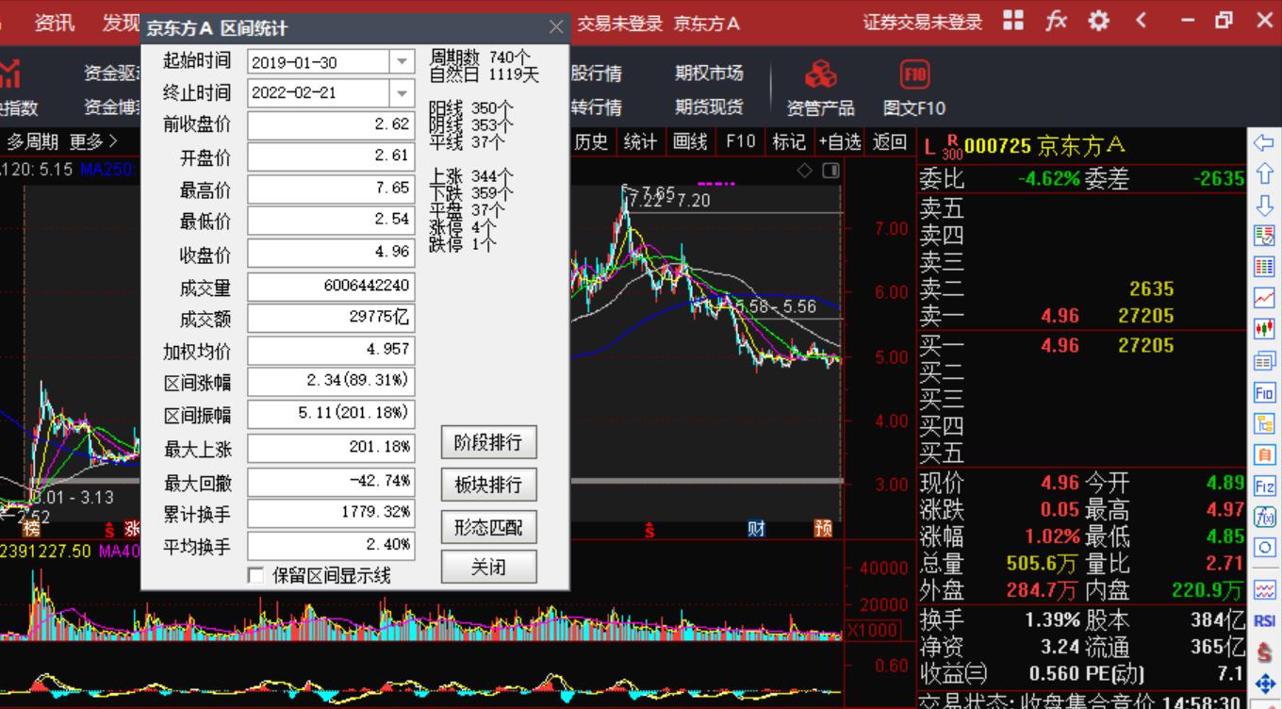
Task: Click the 形态匹配 button
Action: pos(488,527)
